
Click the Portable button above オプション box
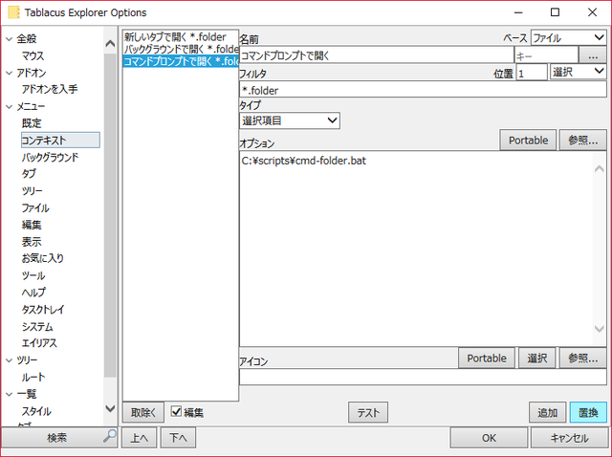(x=528, y=141)
